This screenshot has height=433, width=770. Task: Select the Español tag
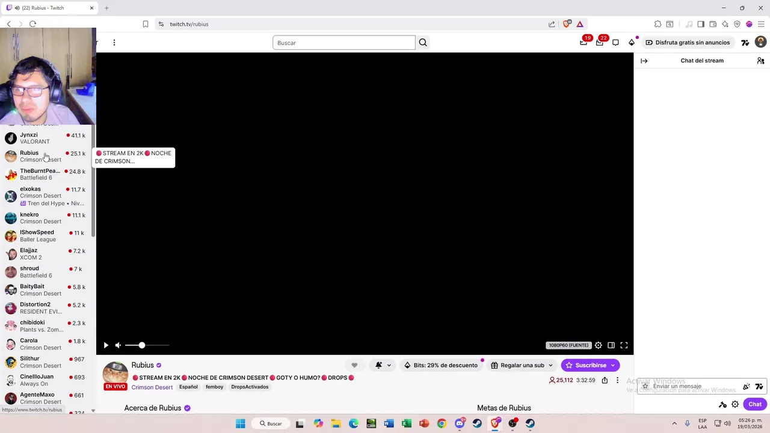coord(188,387)
